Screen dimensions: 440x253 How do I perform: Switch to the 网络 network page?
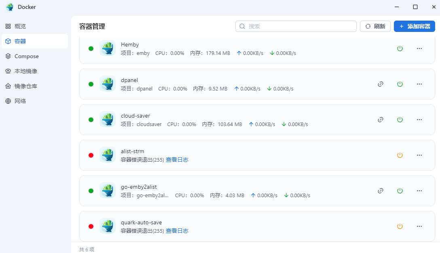tap(35, 101)
